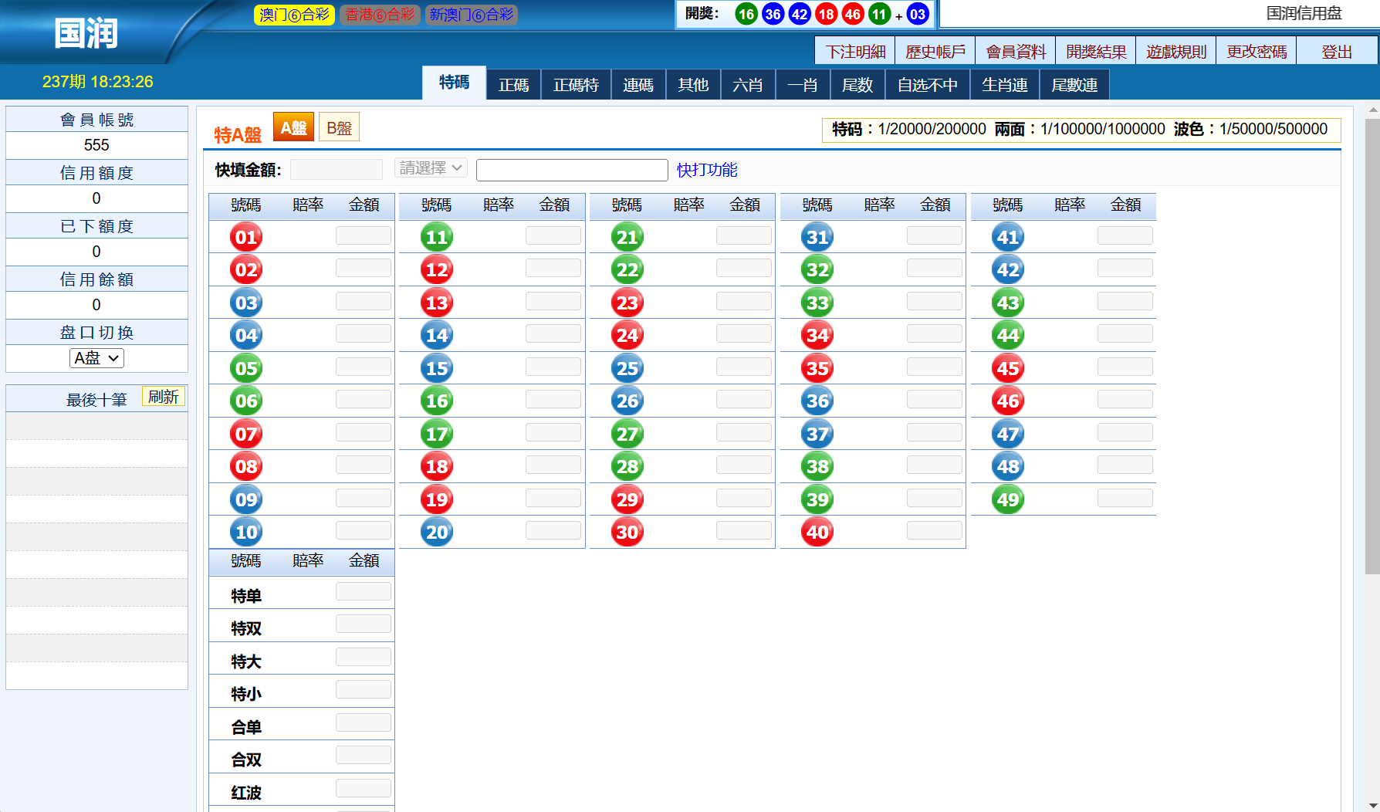Click the blue number 25 ball
The height and width of the screenshot is (812, 1380).
(627, 368)
